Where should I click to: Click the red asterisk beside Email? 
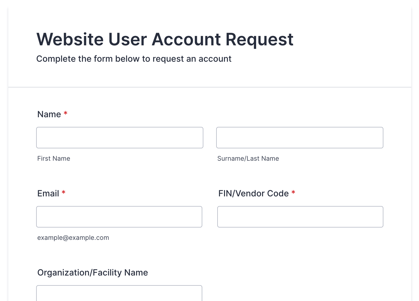point(63,193)
